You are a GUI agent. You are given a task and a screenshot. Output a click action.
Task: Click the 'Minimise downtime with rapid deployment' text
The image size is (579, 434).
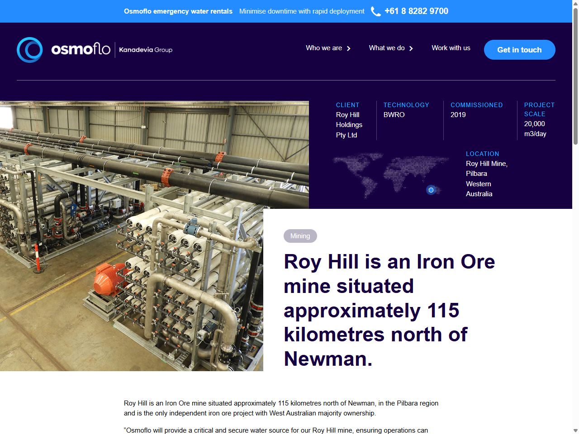tap(302, 11)
